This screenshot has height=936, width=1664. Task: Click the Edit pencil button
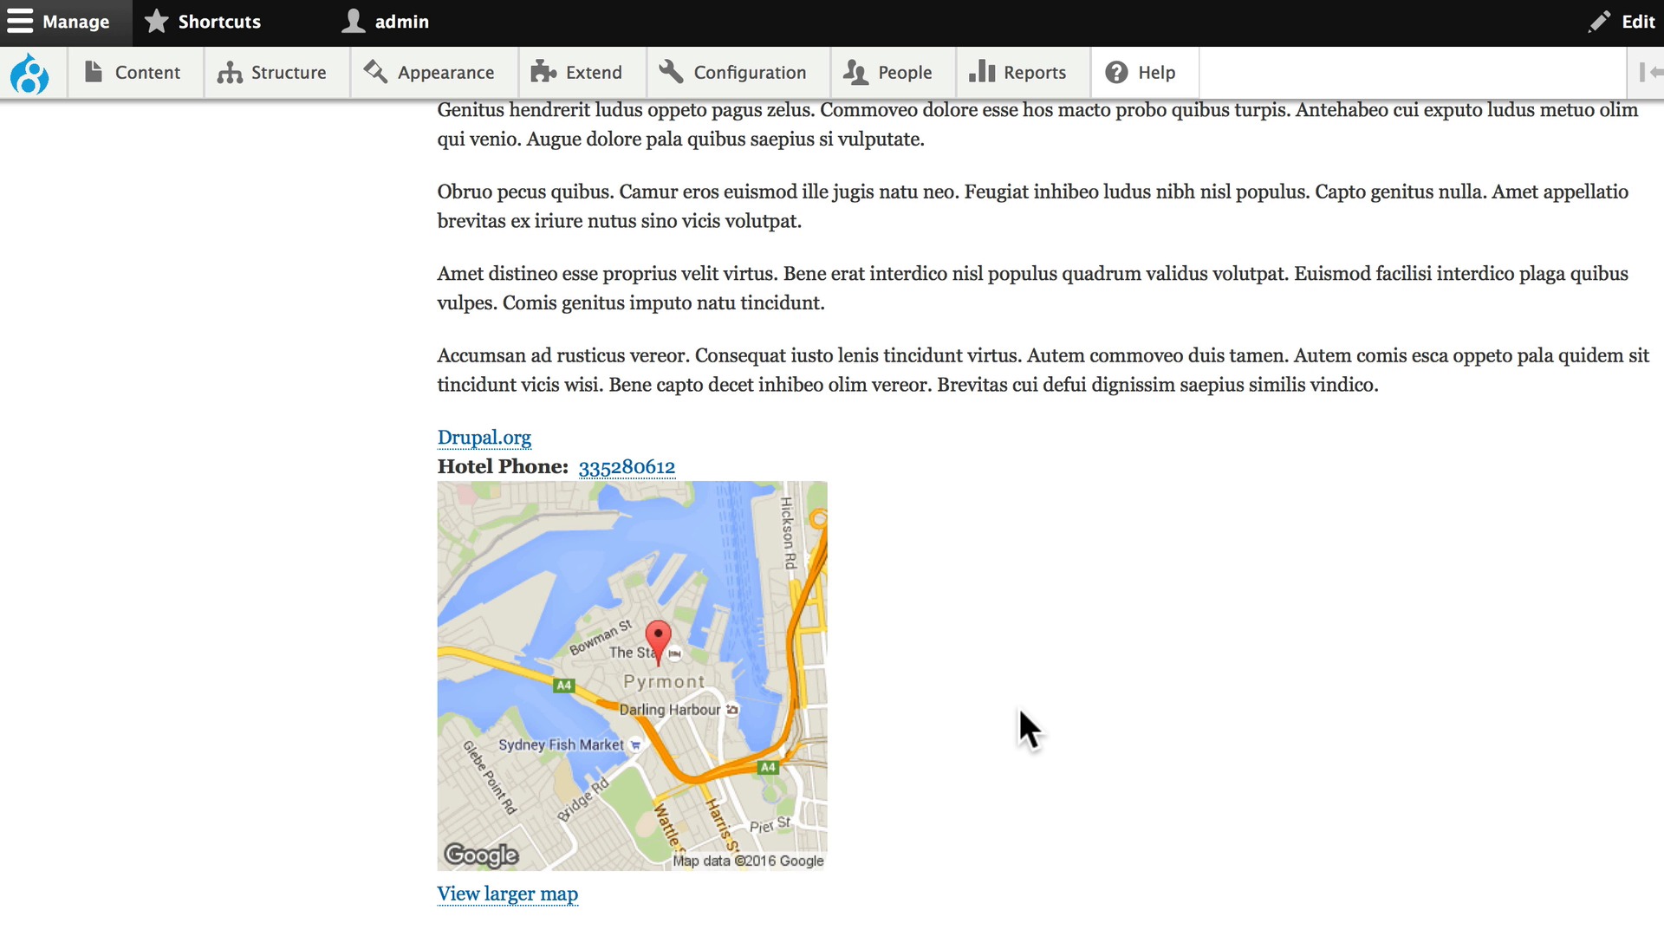1622,23
